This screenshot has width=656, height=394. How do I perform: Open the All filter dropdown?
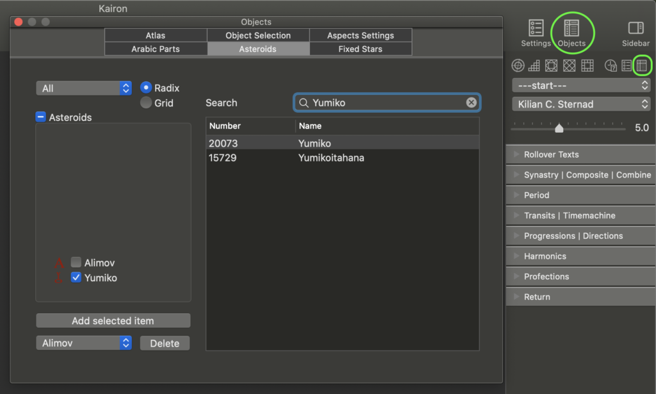[84, 88]
